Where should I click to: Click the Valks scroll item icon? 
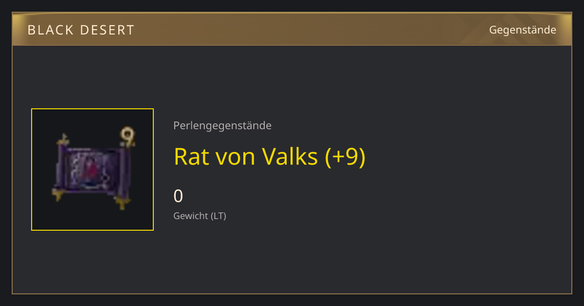pos(92,170)
